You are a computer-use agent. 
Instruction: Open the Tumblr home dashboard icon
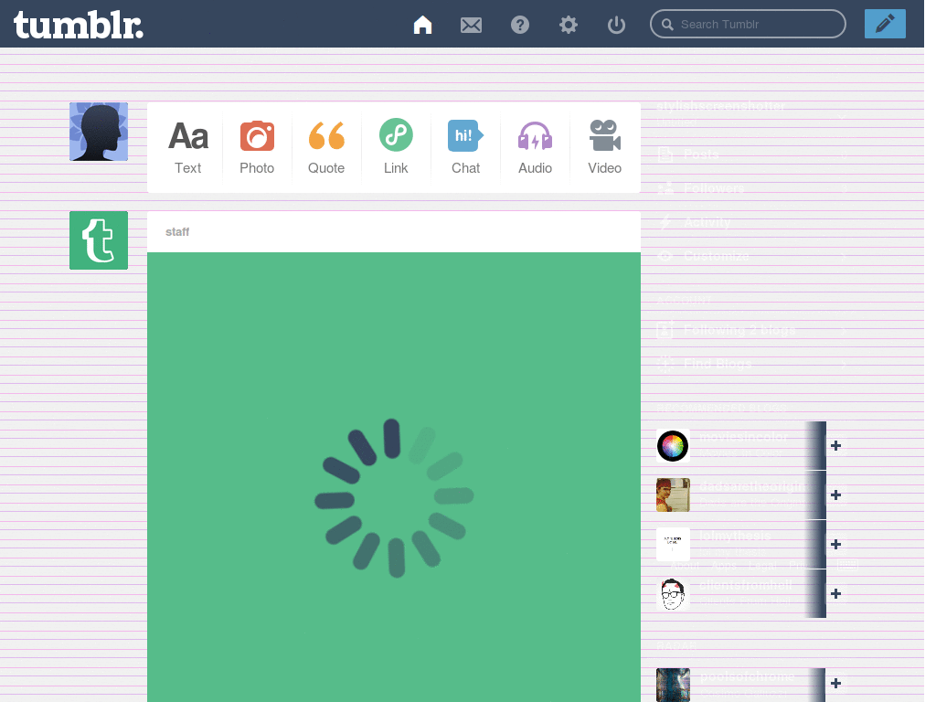422,25
